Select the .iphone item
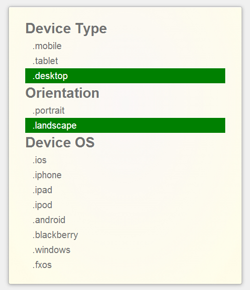The image size is (250, 290). (125, 175)
